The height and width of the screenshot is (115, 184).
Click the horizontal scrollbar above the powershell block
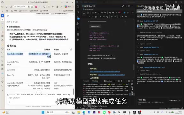pyautogui.click(x=98, y=21)
